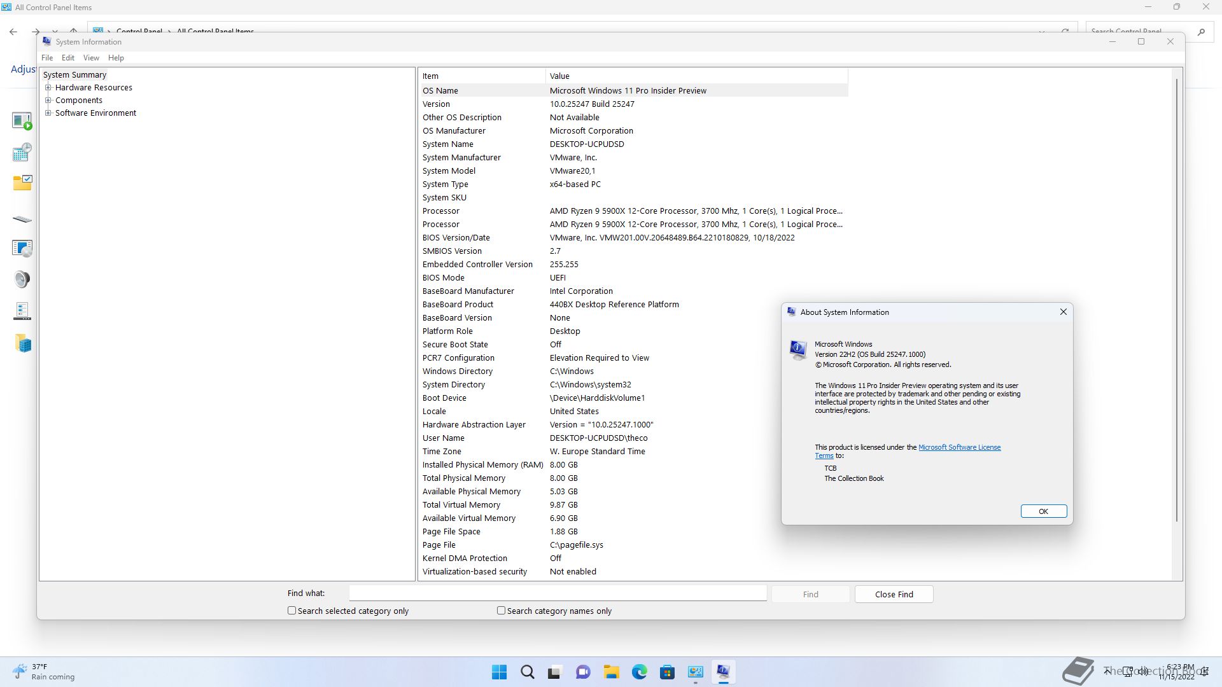Click the Find button

click(810, 594)
